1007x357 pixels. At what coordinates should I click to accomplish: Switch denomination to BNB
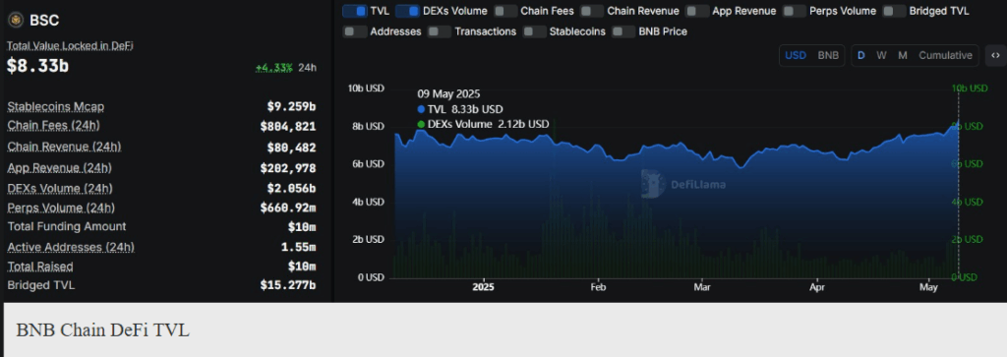pos(828,55)
